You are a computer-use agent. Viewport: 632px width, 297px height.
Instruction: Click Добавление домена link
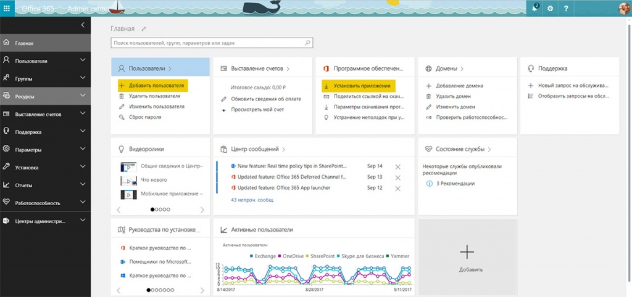[x=459, y=86]
